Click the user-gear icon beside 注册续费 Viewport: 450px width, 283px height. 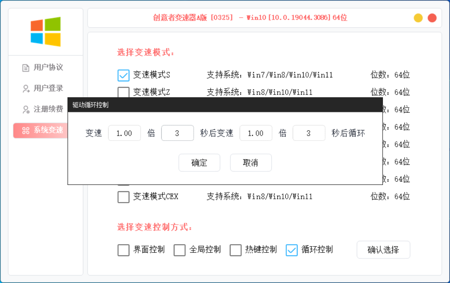pos(26,110)
